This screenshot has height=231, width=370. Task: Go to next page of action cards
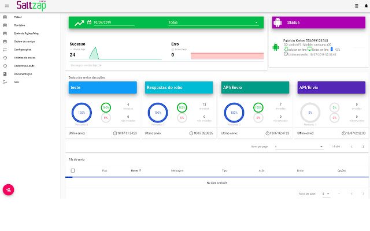(x=364, y=147)
